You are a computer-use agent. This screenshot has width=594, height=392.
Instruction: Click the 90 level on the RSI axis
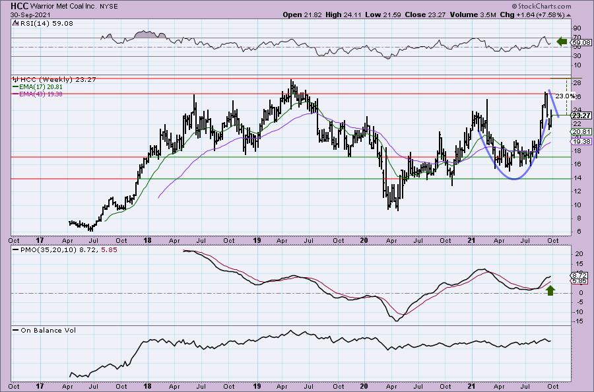577,28
